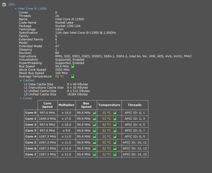Collapse the Caches section arrow
212x173 pixels.
pos(21,80)
